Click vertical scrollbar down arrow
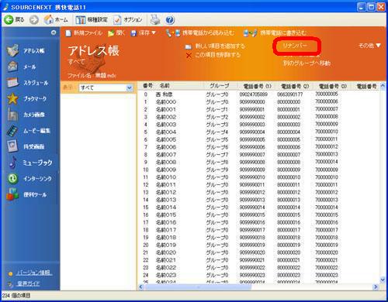Viewport: 388px width, 302px height. point(383,280)
